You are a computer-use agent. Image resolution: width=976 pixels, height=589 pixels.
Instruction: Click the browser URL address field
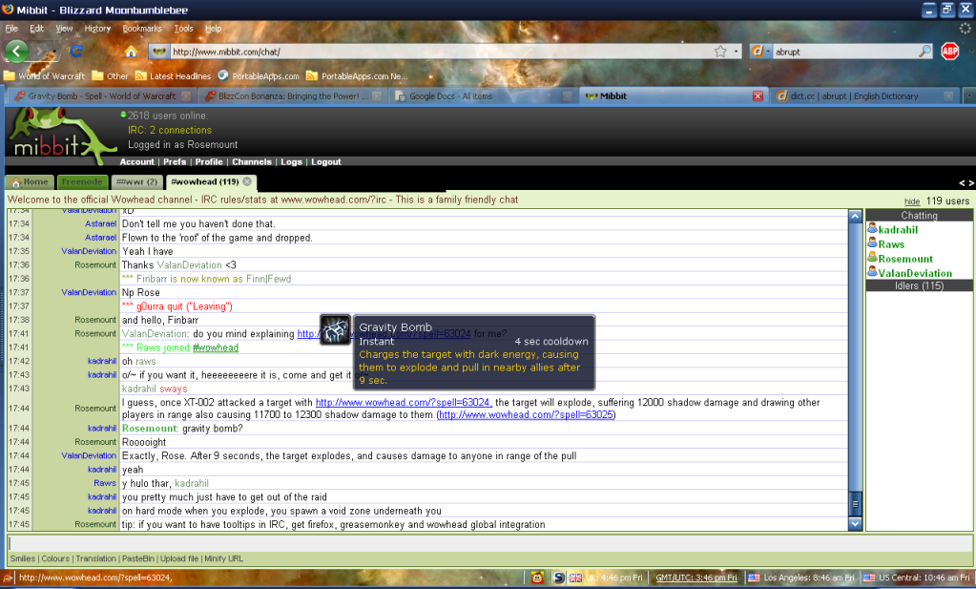click(440, 52)
